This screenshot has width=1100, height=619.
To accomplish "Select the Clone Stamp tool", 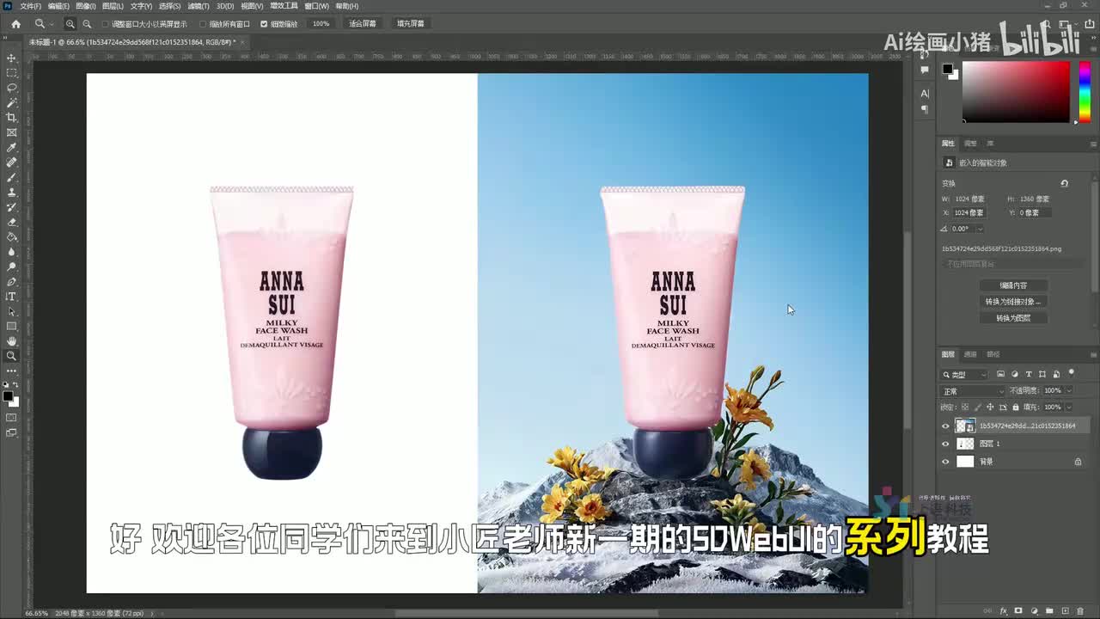I will click(11, 192).
